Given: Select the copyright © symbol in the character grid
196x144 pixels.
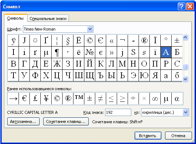Looking at the screenshot, I should [x=89, y=40].
